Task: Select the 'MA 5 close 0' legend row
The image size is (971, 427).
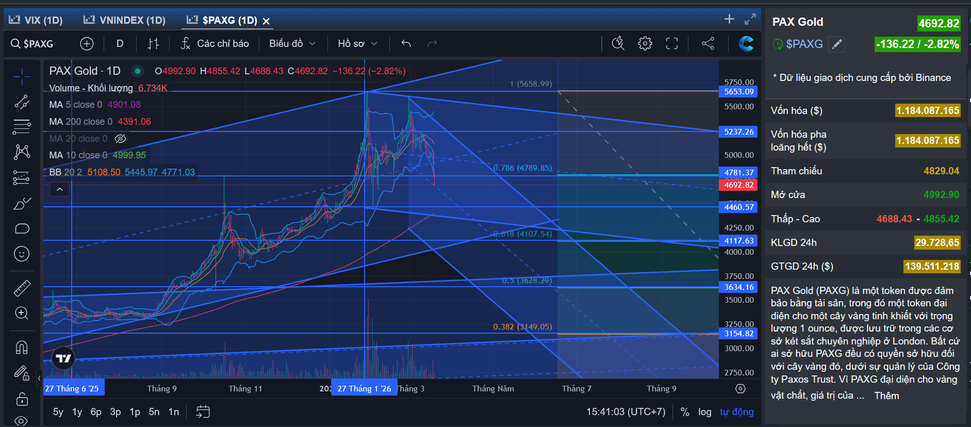Action: (x=95, y=105)
